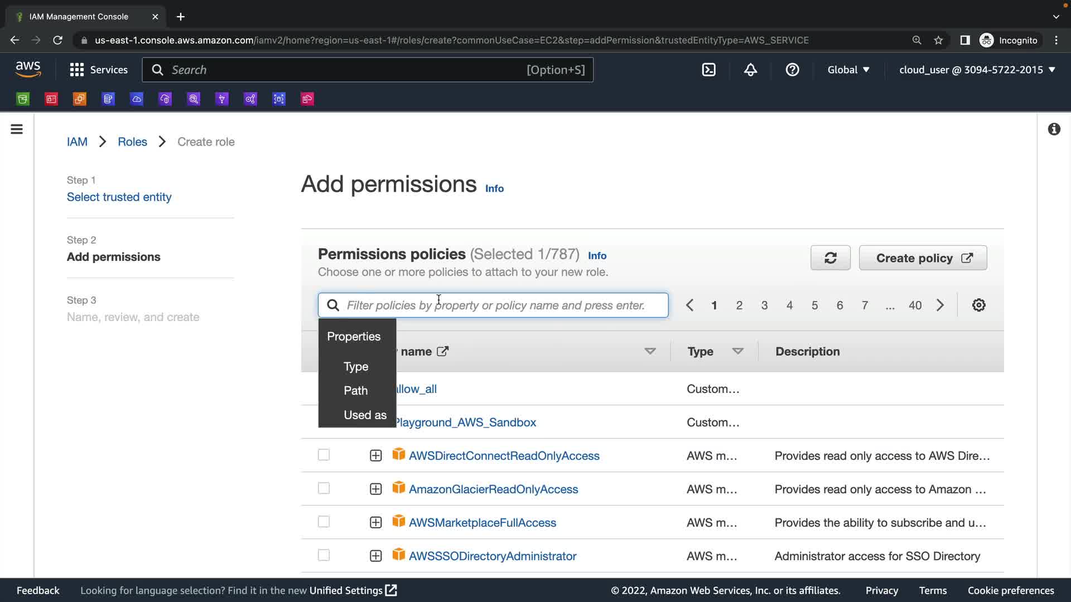Select the AmazonGlacierReadOnlyAccess checkbox
Viewport: 1071px width, 602px height.
[x=324, y=489]
